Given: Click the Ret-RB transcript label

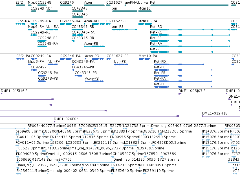Looking at the screenshot, I should tap(156, 38).
